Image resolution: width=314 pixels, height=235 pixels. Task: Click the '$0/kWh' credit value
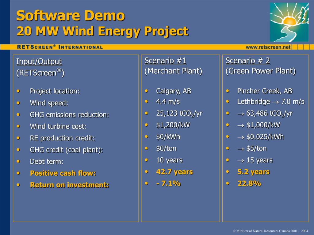point(168,137)
